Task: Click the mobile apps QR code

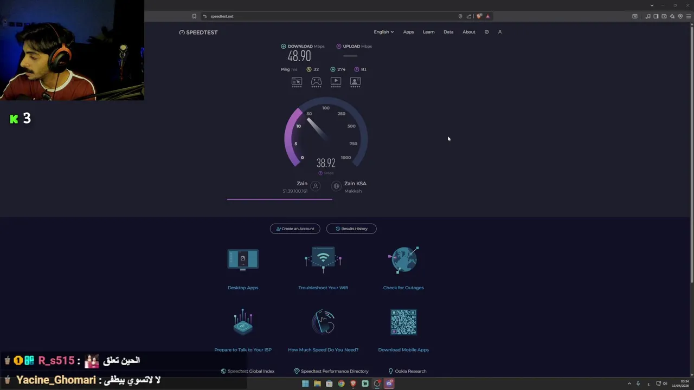Action: [x=403, y=322]
